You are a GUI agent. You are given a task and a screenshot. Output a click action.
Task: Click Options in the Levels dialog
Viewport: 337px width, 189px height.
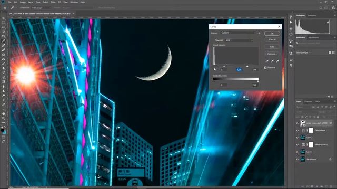272,54
